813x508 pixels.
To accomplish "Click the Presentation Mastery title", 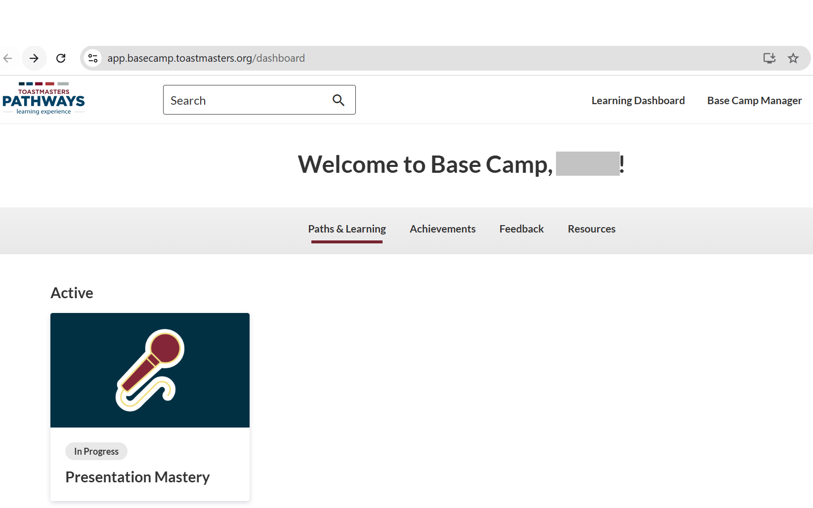I will click(137, 477).
